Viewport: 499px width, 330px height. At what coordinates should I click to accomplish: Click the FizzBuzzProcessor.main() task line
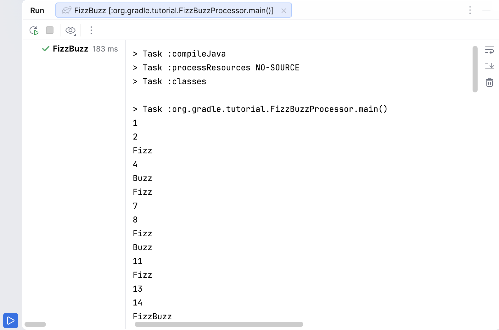point(260,109)
